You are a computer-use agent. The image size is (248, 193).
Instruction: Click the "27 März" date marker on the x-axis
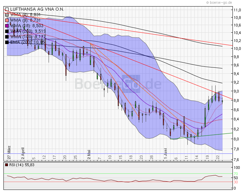9,152
